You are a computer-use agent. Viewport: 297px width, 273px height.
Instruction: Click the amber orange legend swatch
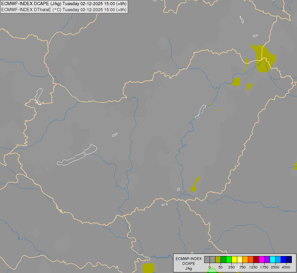tap(245, 259)
